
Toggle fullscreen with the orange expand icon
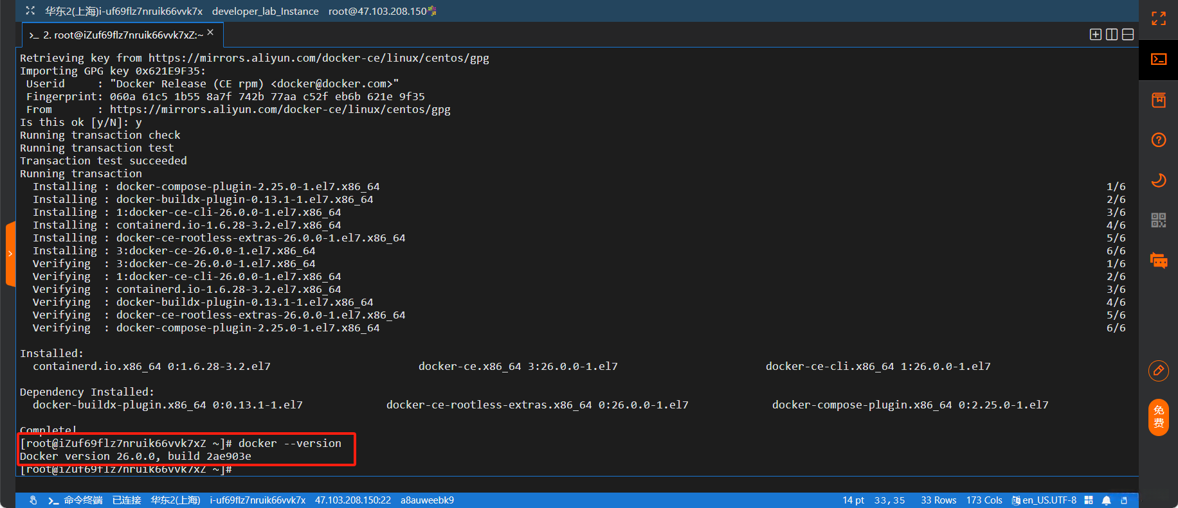pos(1159,19)
